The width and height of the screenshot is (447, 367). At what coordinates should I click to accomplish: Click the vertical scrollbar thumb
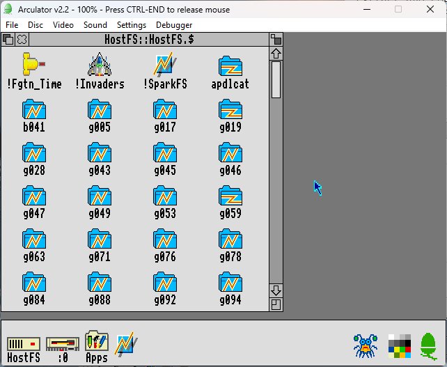[x=276, y=80]
